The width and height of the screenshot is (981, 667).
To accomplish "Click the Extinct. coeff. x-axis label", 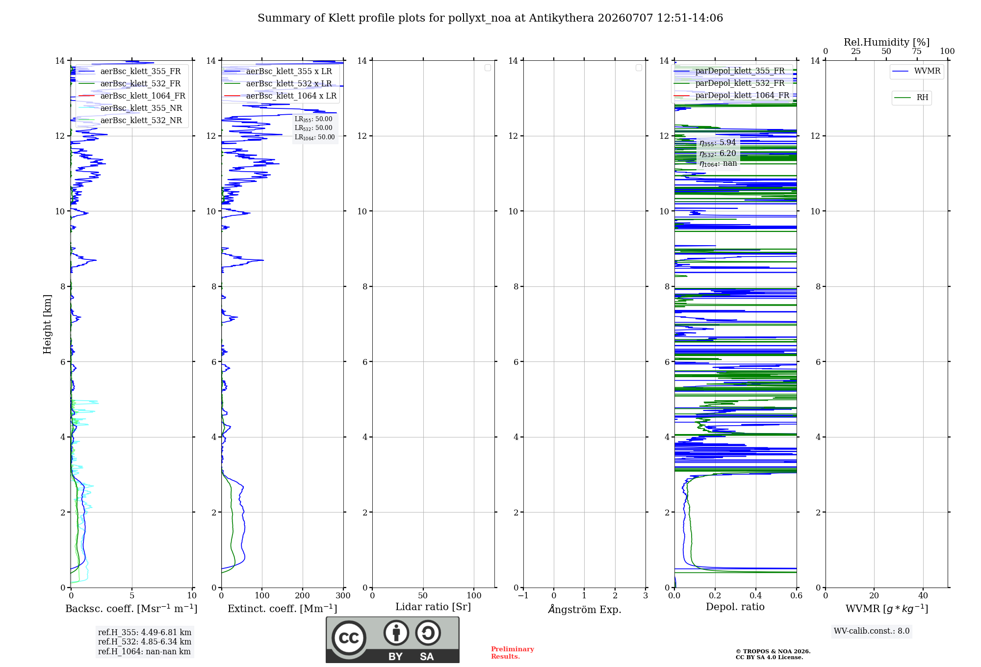I will point(283,609).
